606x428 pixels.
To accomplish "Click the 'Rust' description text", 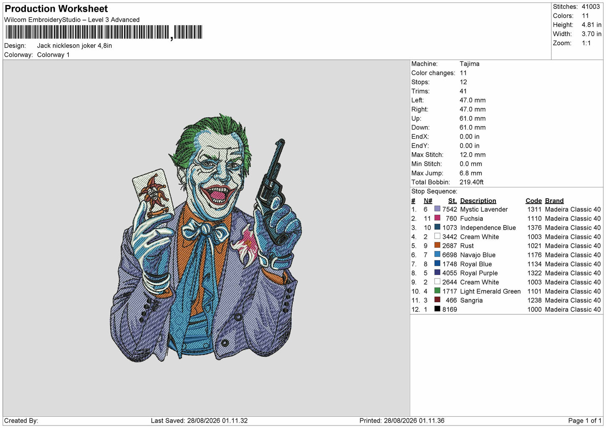I will pos(467,246).
